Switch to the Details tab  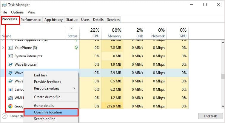98,20
